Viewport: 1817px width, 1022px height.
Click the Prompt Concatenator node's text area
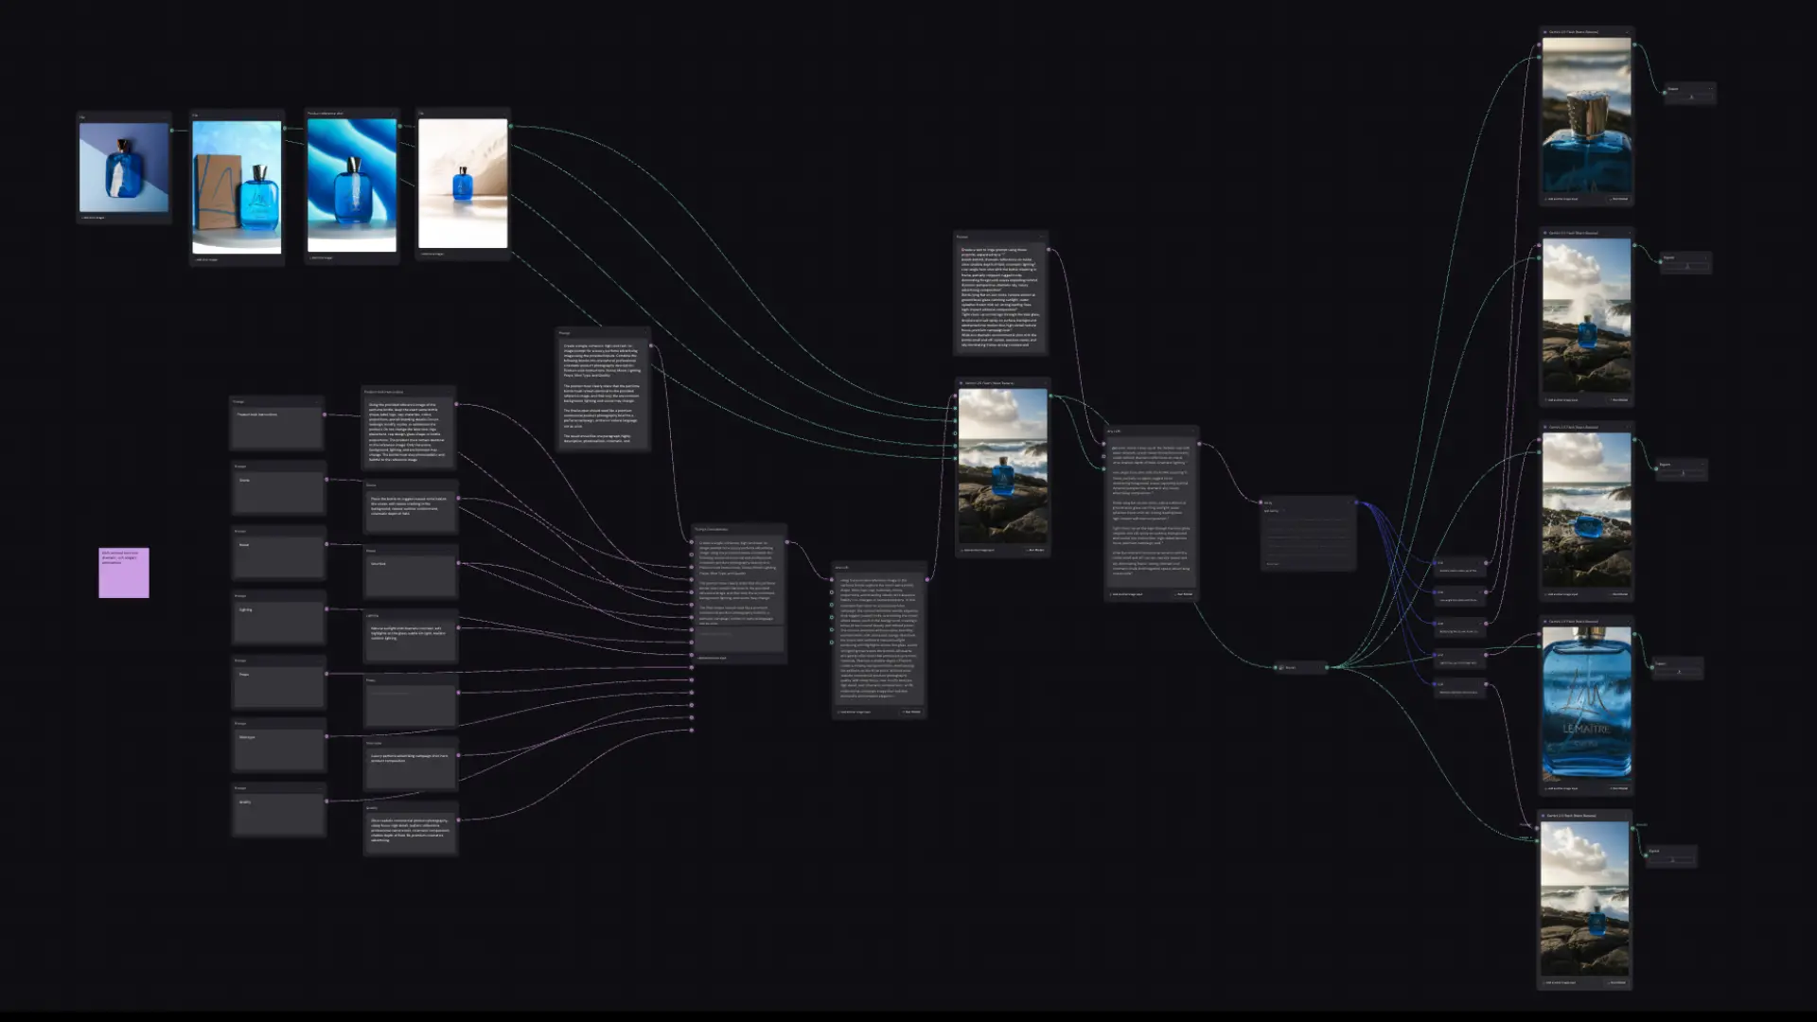point(738,577)
